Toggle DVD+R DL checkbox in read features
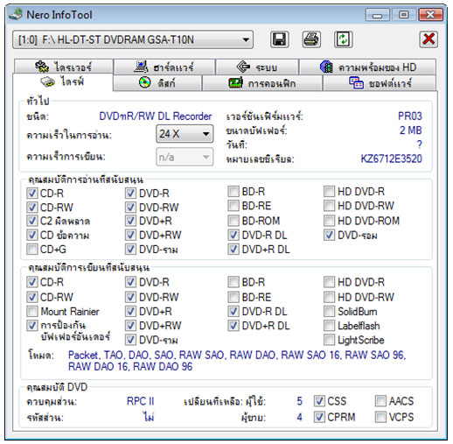Image resolution: width=453 pixels, height=444 pixels. pos(233,249)
